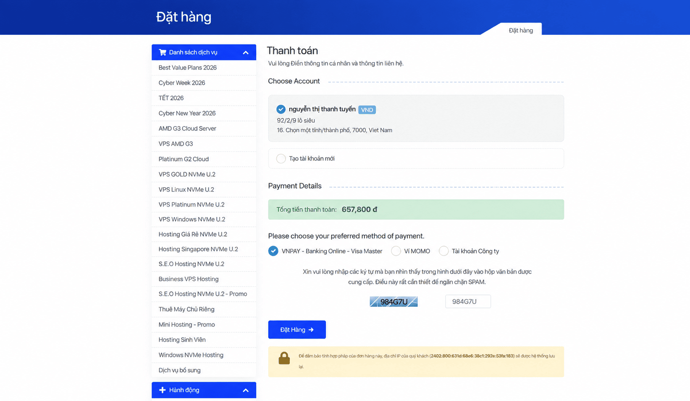Go to VPS AMD G3 services
This screenshot has height=401, width=690.
click(204, 144)
